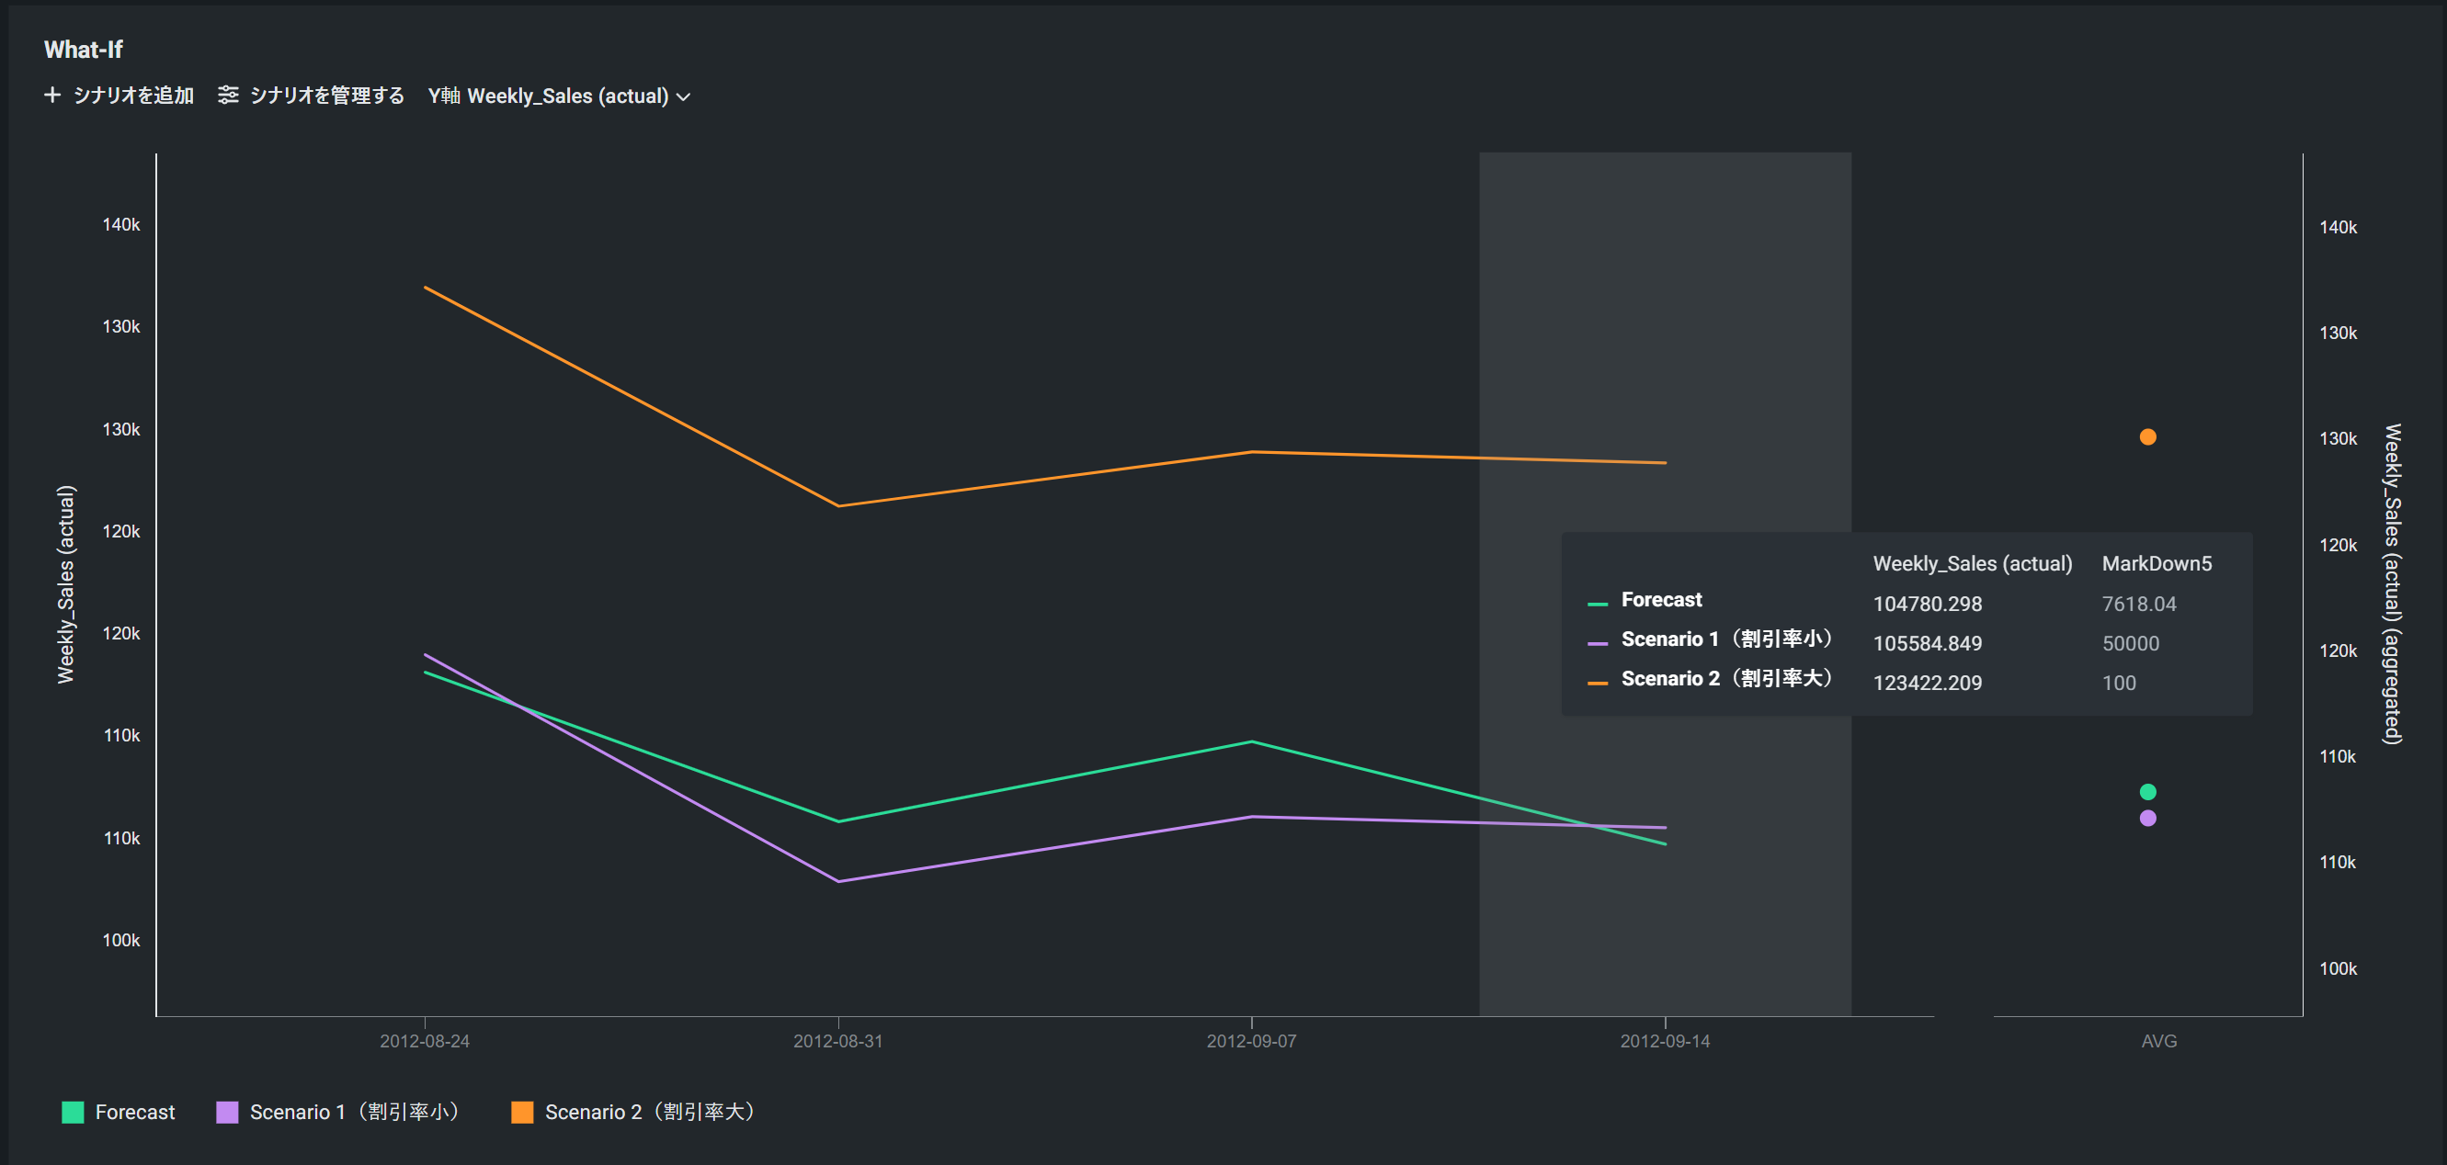The image size is (2447, 1165).
Task: Click the 2012-08-31 x-axis date label
Action: pos(837,1041)
